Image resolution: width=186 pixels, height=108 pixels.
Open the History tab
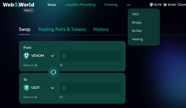pyautogui.click(x=101, y=29)
